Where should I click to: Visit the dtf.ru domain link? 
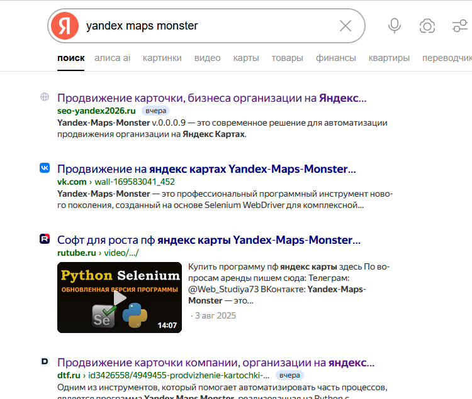[69, 375]
